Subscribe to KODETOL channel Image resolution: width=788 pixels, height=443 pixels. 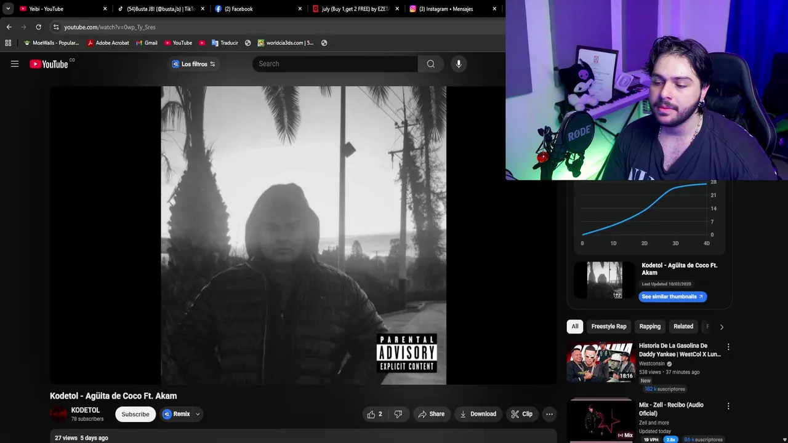[x=135, y=414]
